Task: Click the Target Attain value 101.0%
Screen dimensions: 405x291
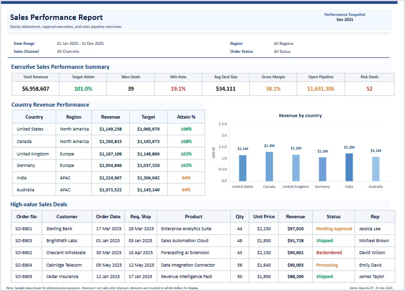Action: (83, 89)
